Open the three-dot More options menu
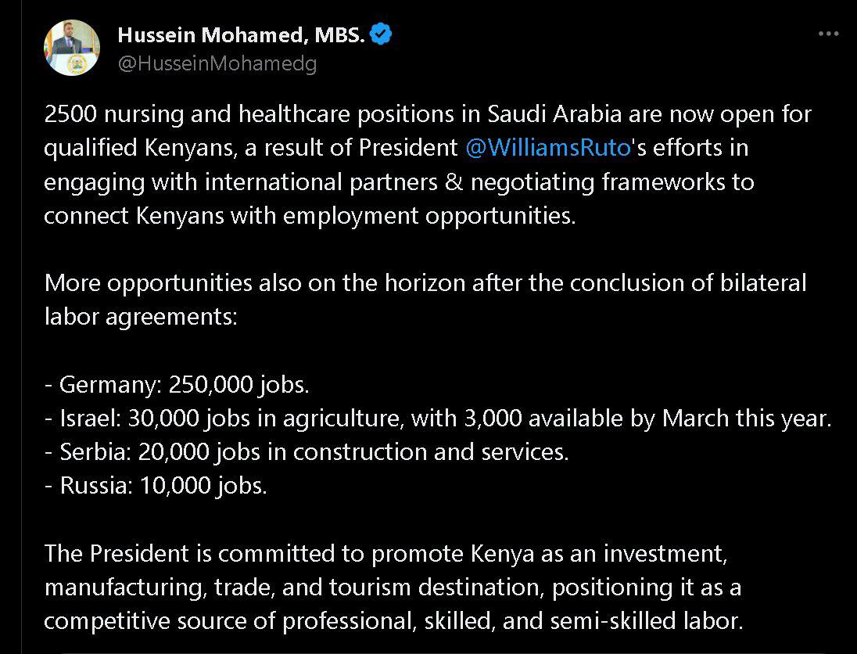Screen dimensions: 857x654 coord(828,34)
